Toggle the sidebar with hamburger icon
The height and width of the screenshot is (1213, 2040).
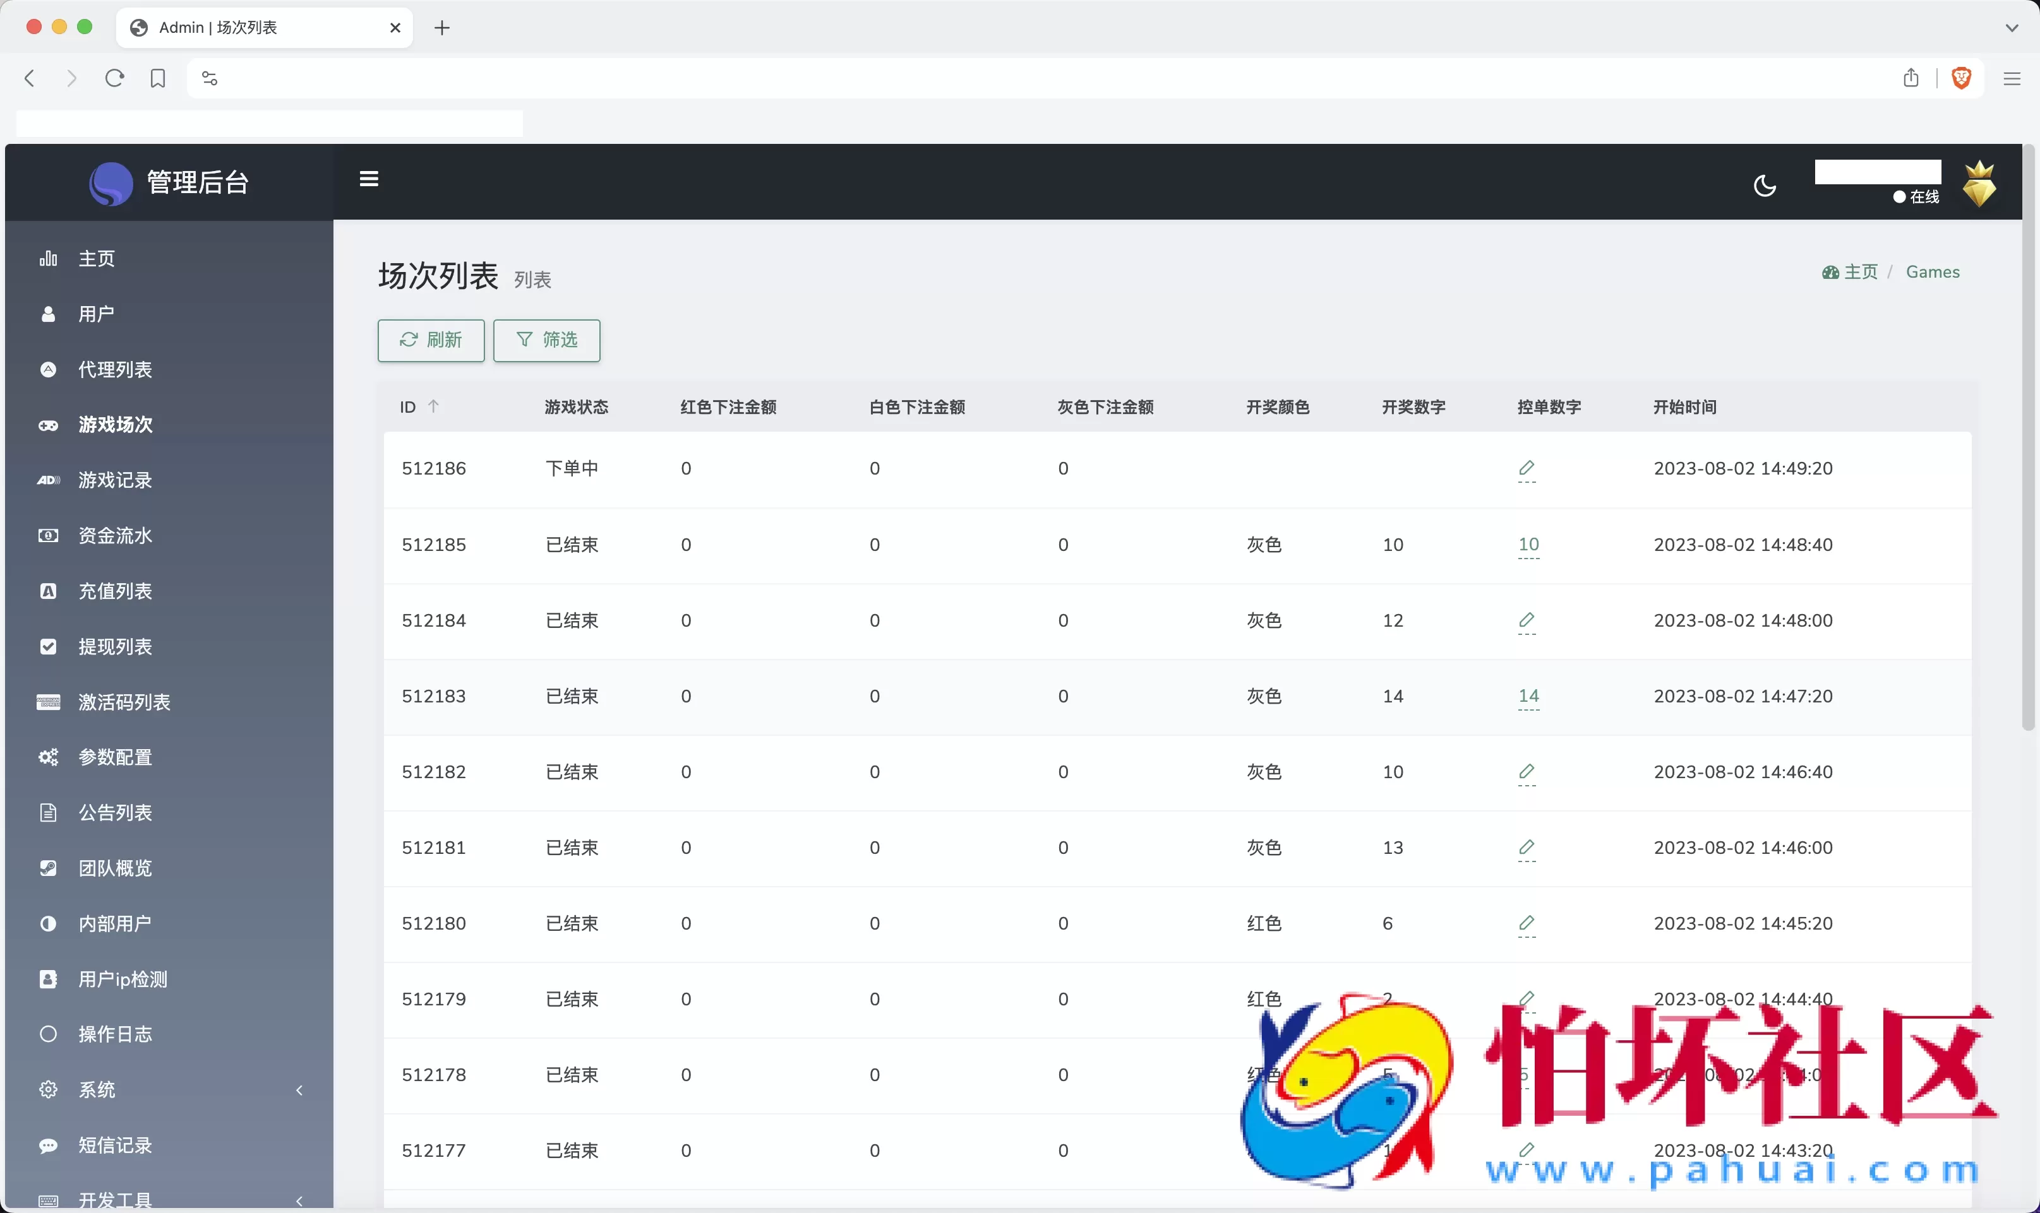point(369,178)
